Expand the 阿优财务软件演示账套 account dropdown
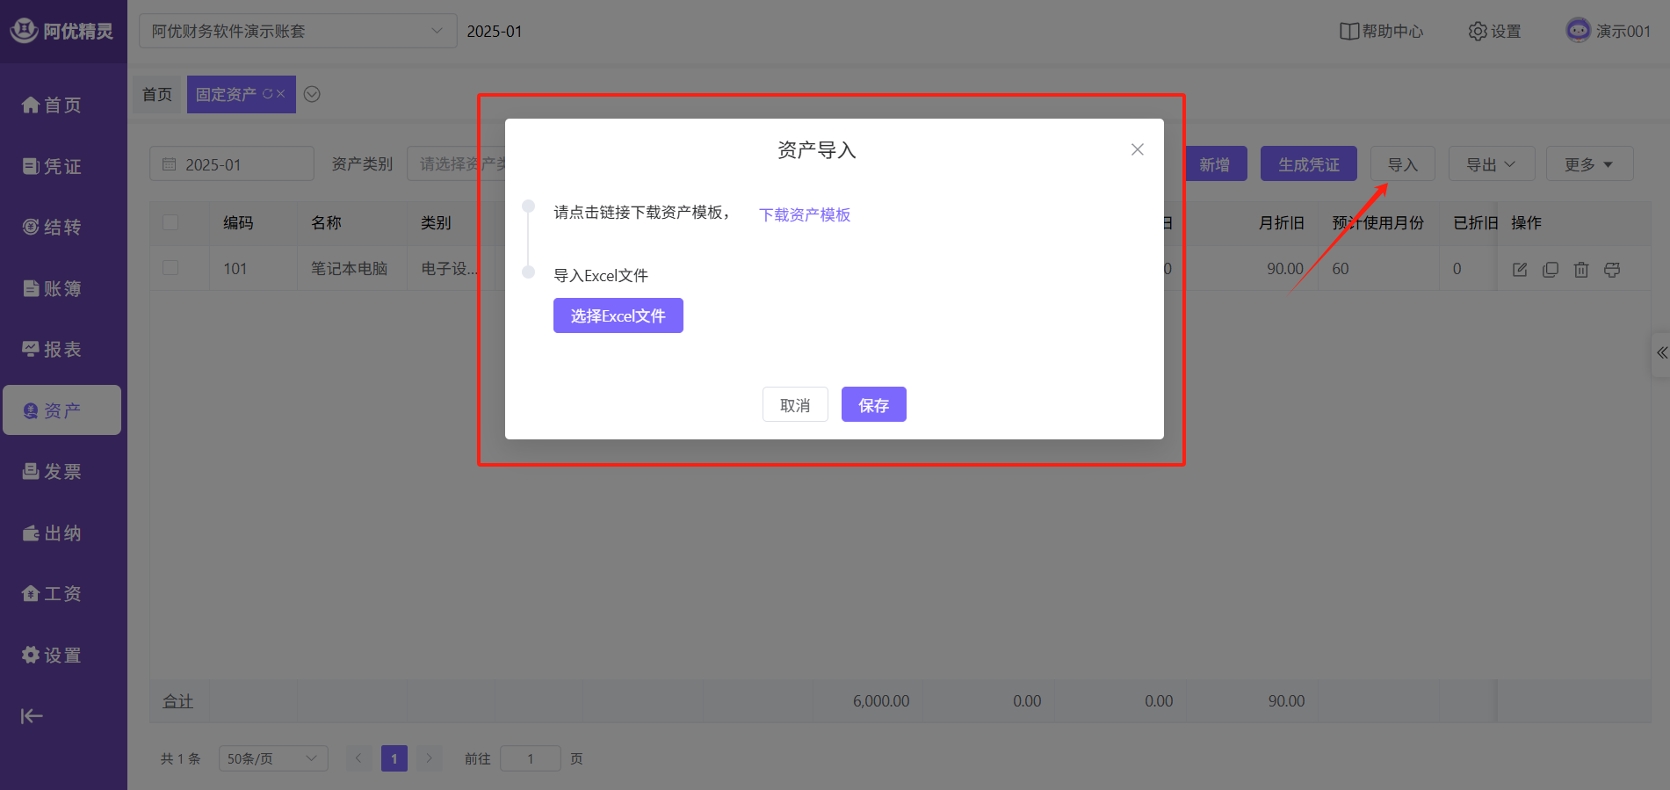Screen dimensions: 1670x790 [298, 32]
